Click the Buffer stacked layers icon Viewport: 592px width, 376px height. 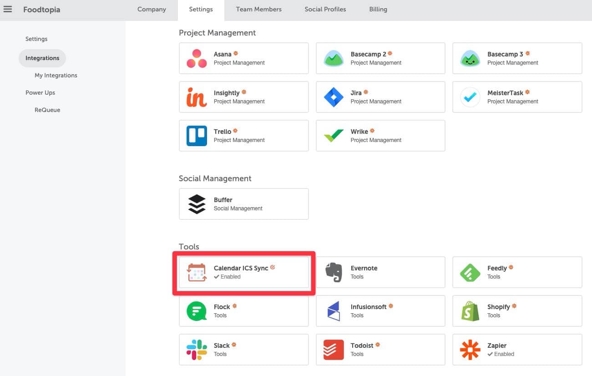tap(197, 204)
